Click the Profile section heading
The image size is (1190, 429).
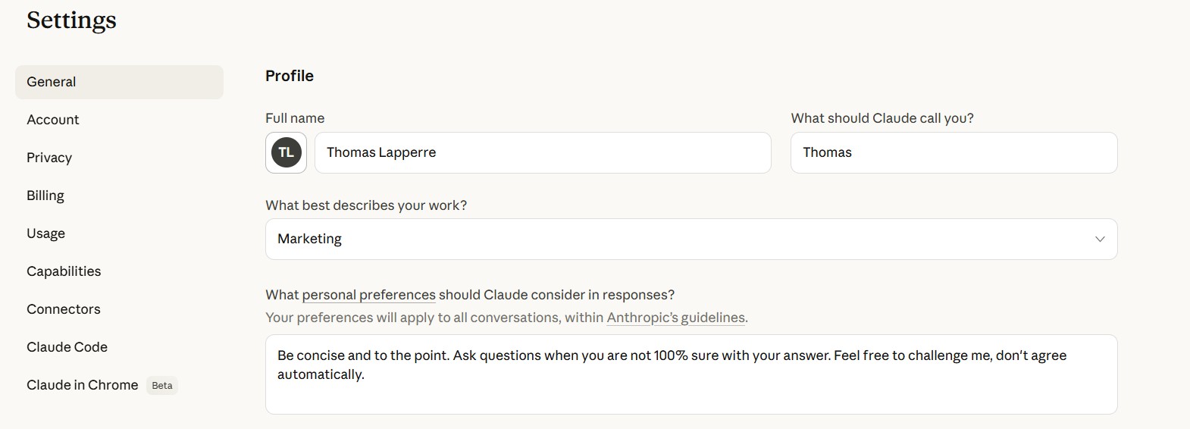tap(289, 76)
